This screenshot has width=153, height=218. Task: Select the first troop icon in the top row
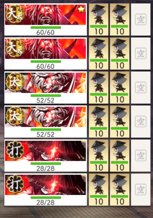pyautogui.click(x=98, y=19)
